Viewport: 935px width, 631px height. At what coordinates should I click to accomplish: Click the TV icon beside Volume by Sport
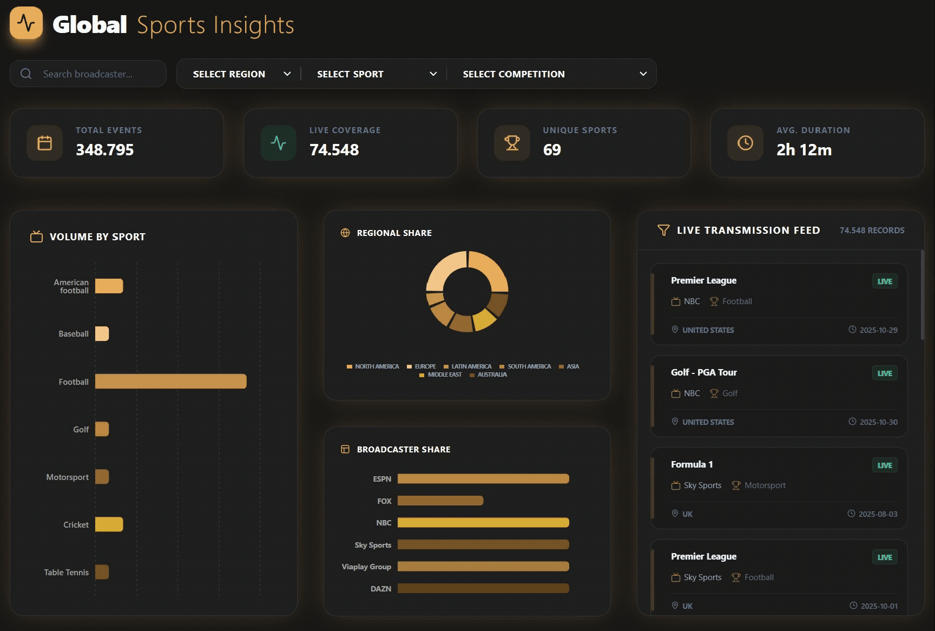click(x=36, y=236)
